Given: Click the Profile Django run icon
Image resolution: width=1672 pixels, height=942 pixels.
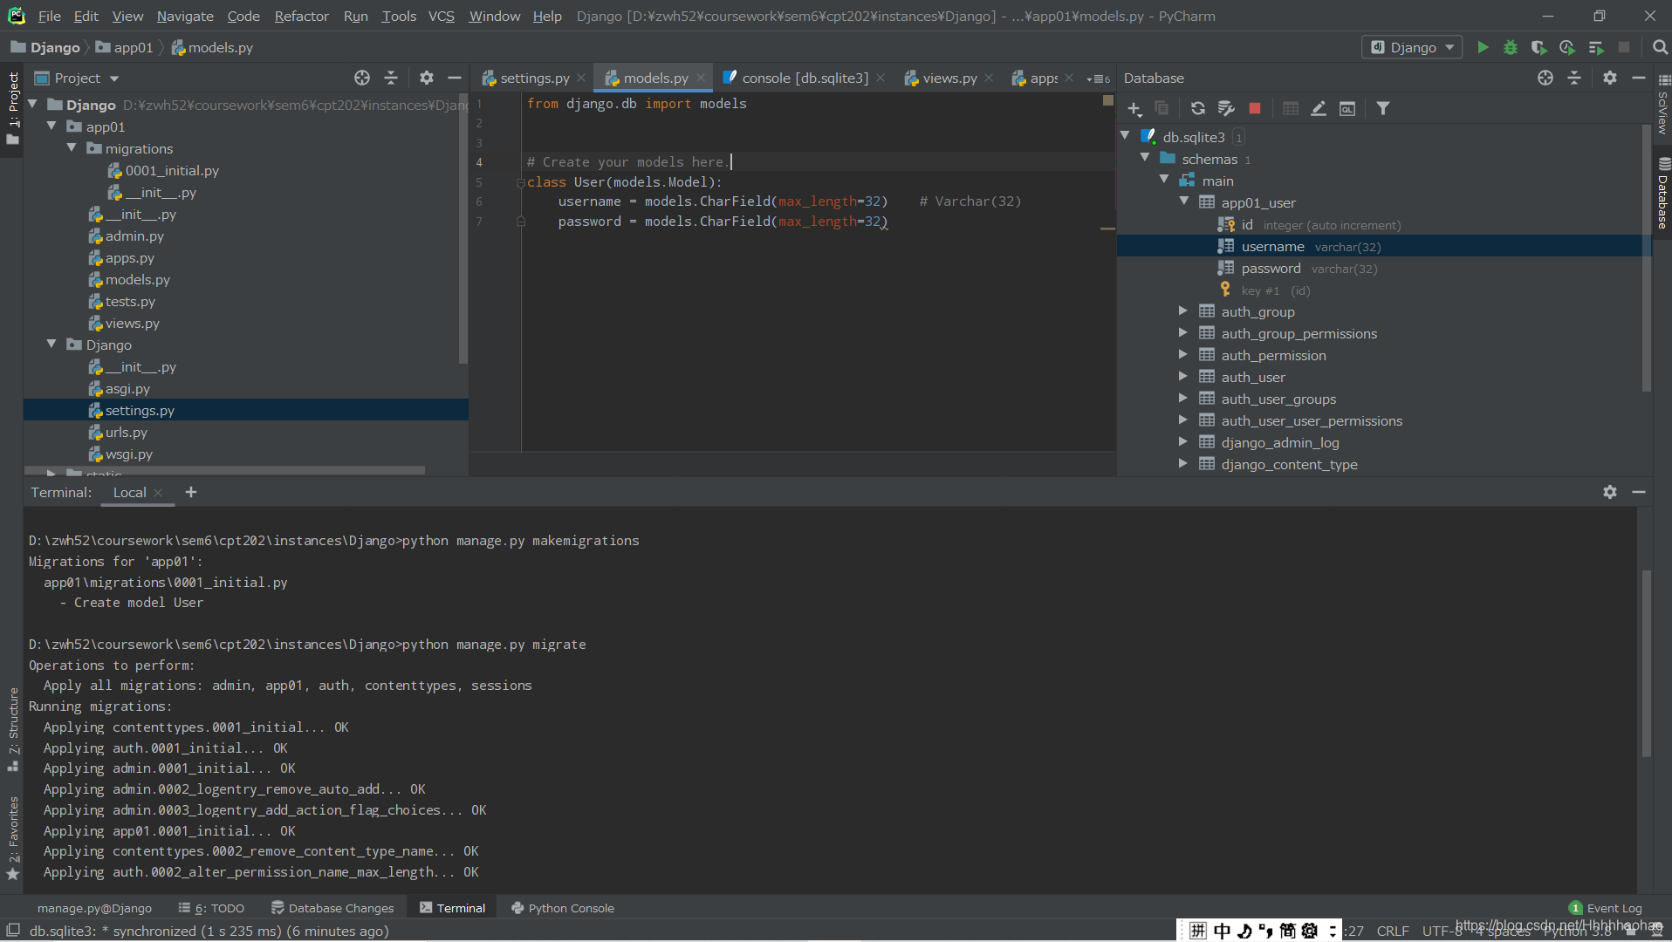Looking at the screenshot, I should pyautogui.click(x=1567, y=47).
